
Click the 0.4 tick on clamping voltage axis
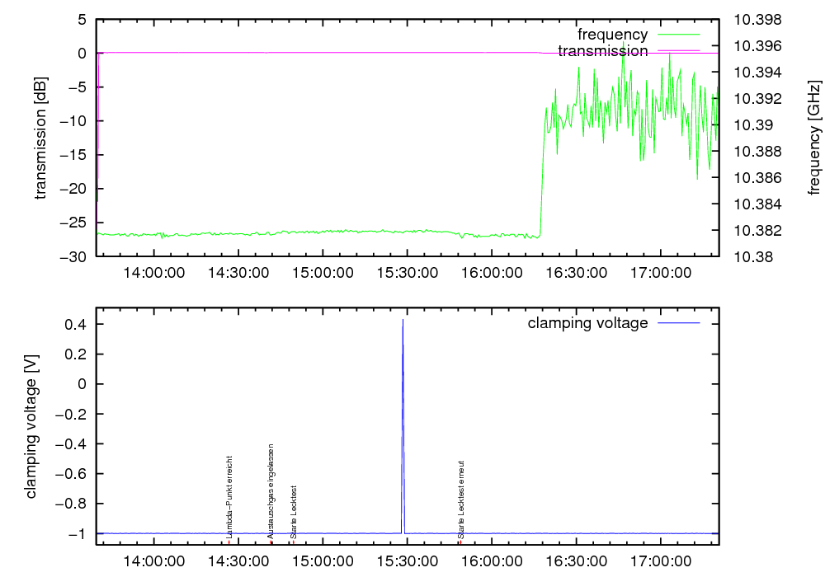76,325
